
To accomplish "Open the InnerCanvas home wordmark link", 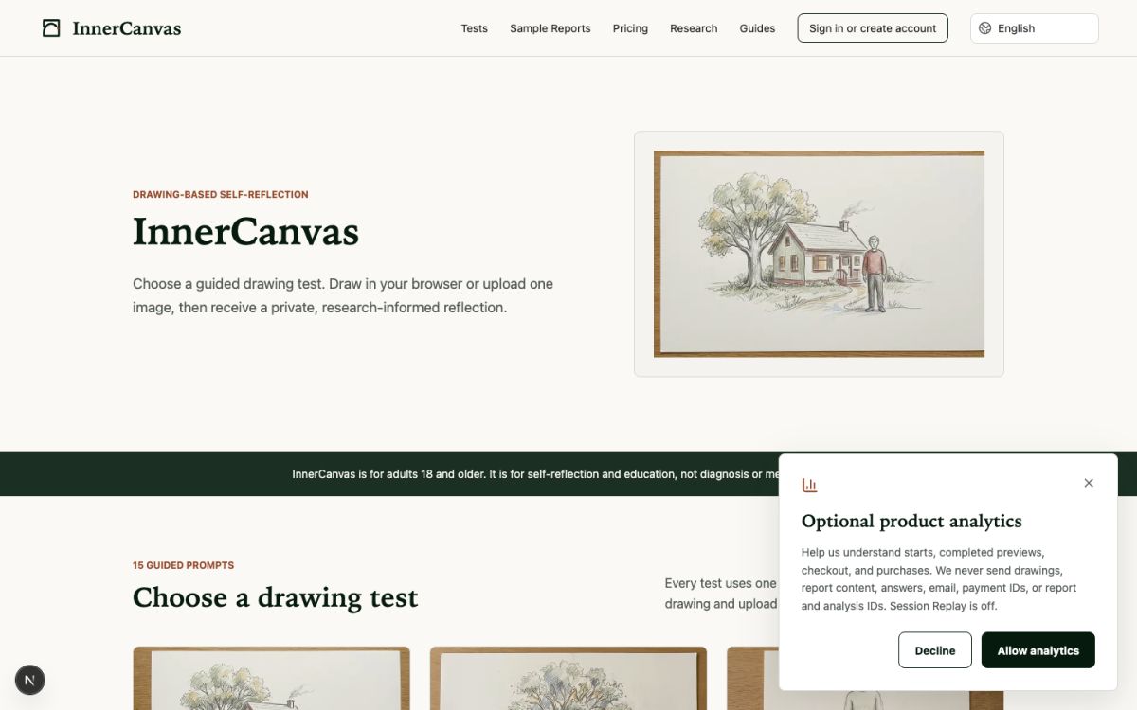I will click(x=126, y=28).
